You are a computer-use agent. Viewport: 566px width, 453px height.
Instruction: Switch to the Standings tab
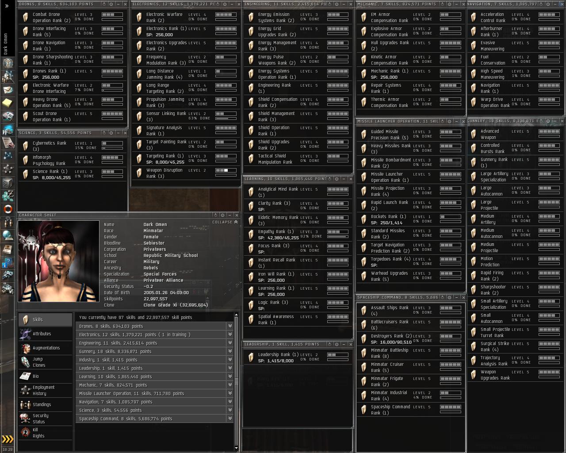(45, 404)
